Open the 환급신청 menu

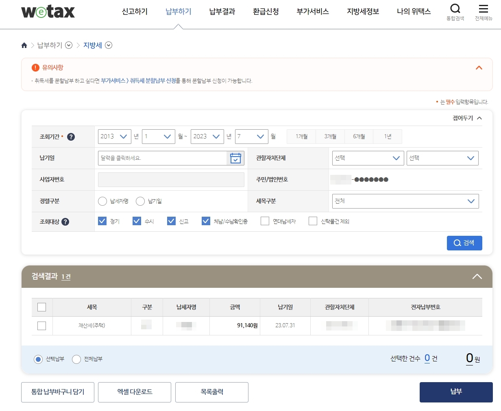click(x=266, y=11)
